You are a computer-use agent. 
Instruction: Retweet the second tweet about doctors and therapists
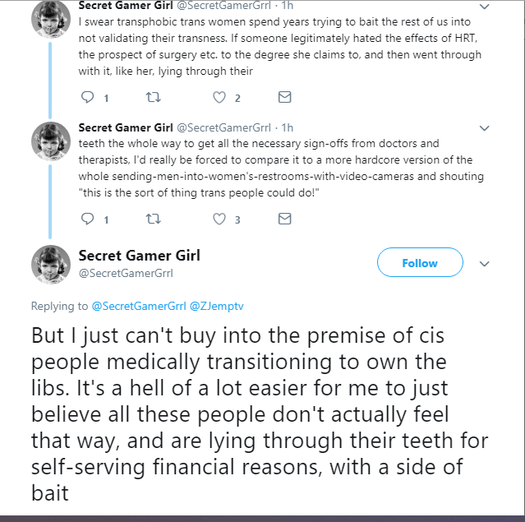[154, 219]
